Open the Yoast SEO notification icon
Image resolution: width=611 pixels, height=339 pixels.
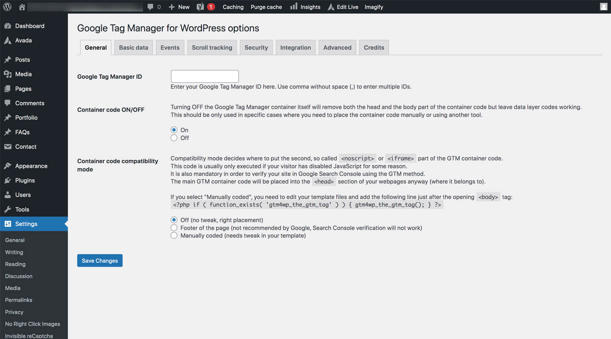[x=200, y=7]
